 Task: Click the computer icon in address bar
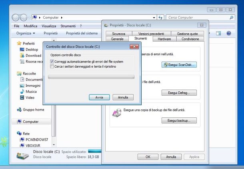pyautogui.click(x=35, y=18)
